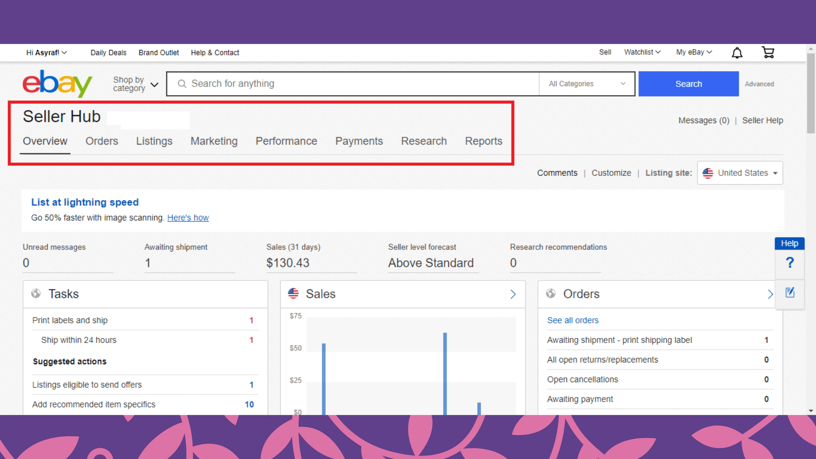Screen dimensions: 816x459
Task: Open the shopping cart icon
Action: tap(768, 52)
